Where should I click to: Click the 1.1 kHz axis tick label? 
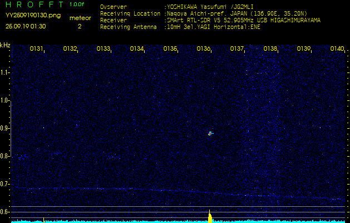(x=4, y=72)
